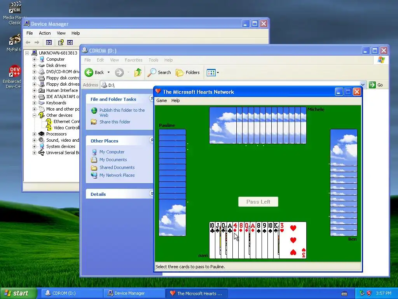Click Publish this folder to the Web
The width and height of the screenshot is (398, 299).
(122, 113)
